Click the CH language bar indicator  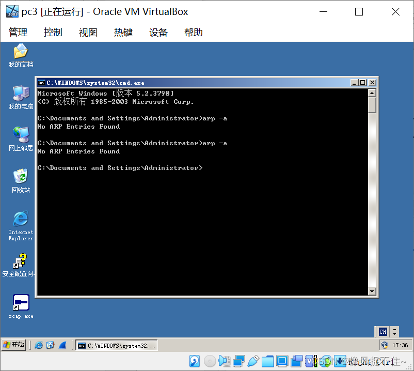click(383, 332)
